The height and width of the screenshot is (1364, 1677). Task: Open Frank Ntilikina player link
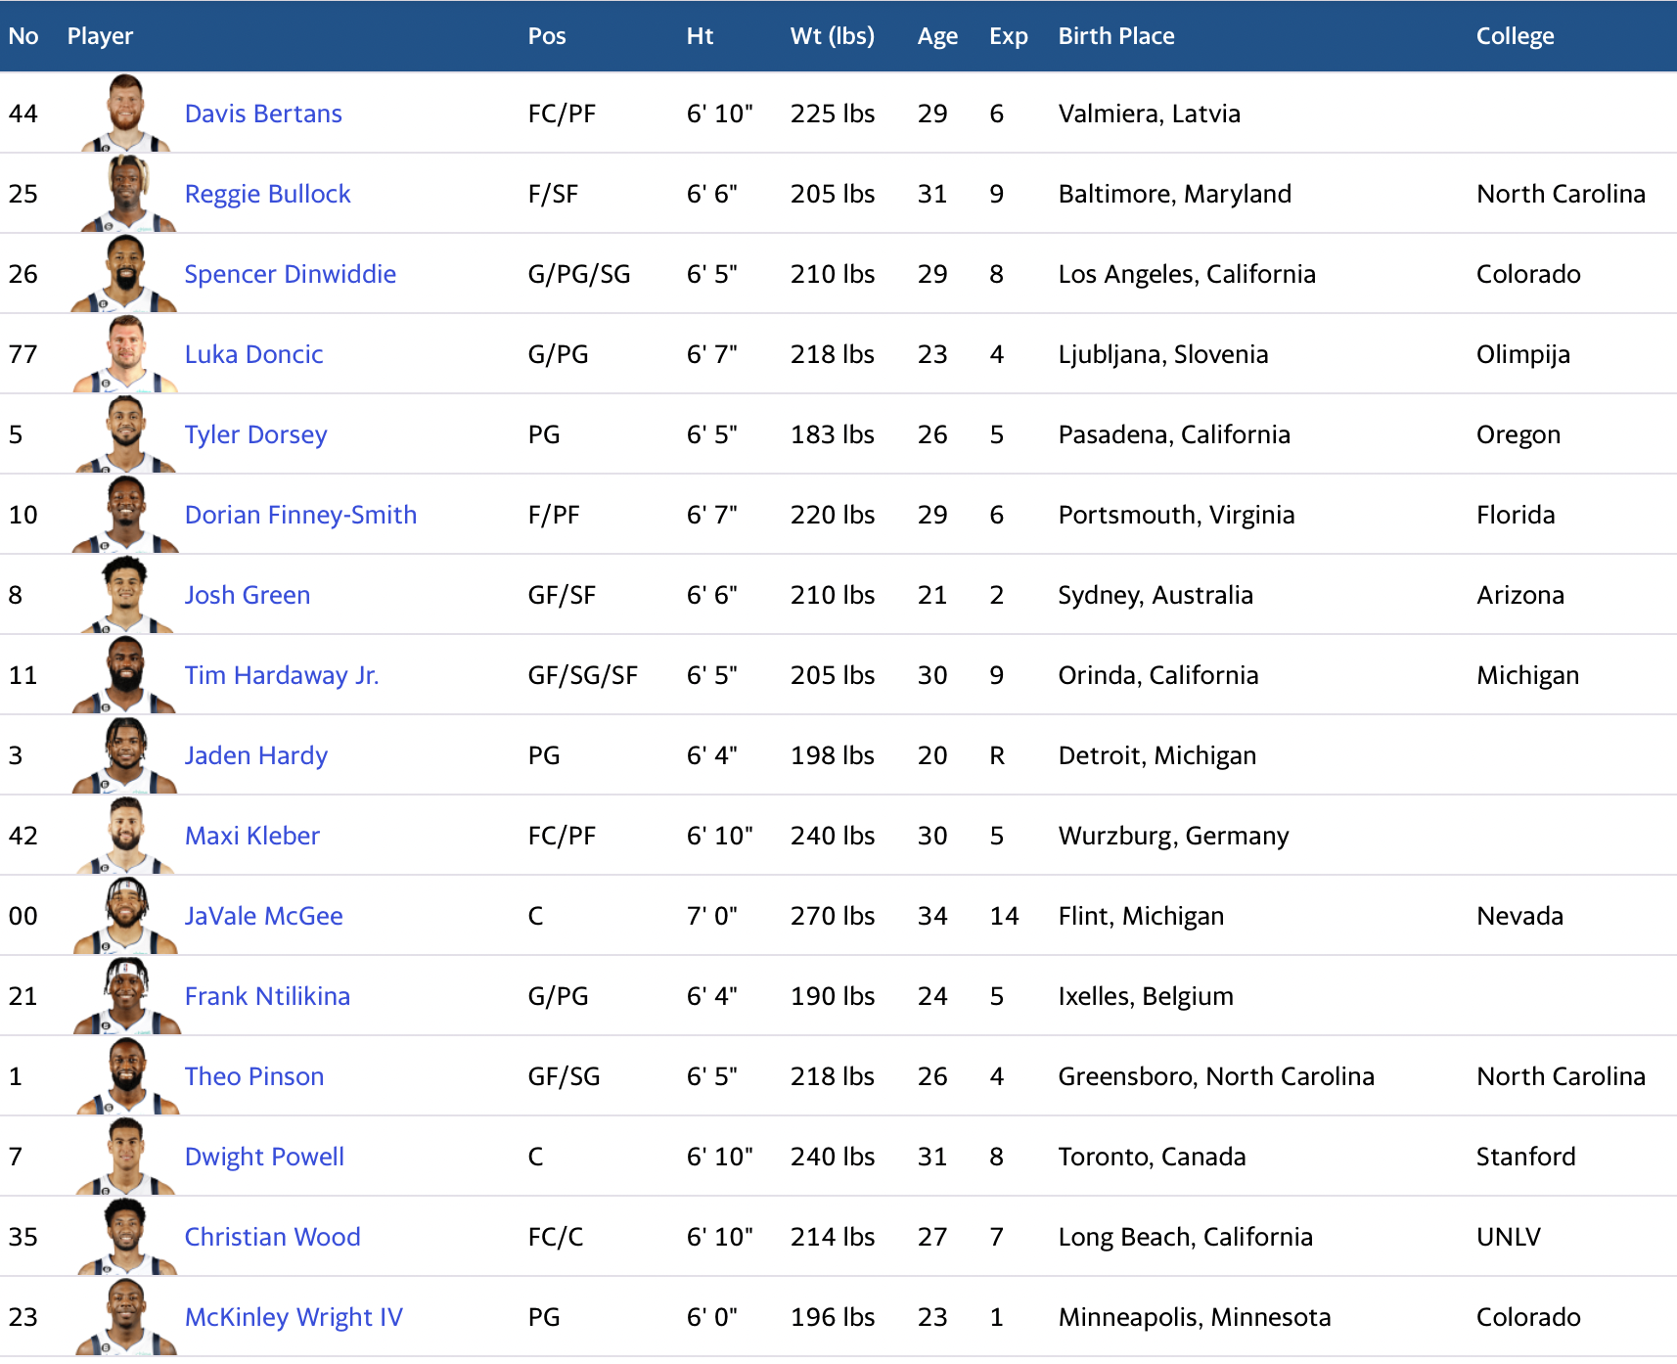267,996
